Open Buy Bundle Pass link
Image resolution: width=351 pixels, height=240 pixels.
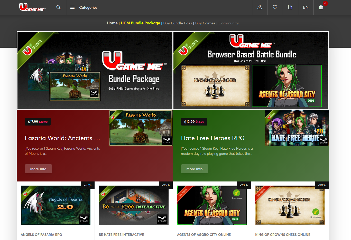click(x=178, y=23)
